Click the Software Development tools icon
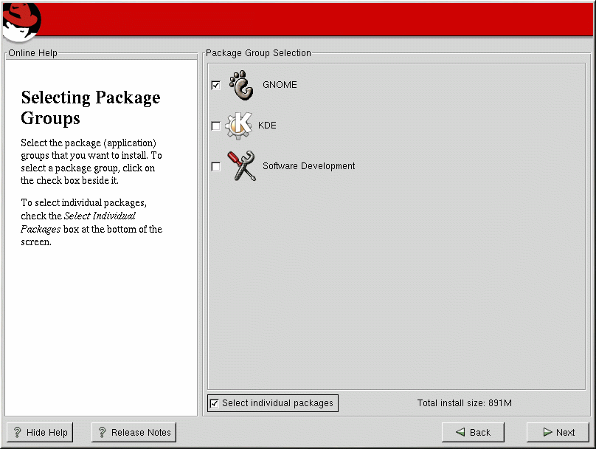The image size is (596, 449). [242, 166]
